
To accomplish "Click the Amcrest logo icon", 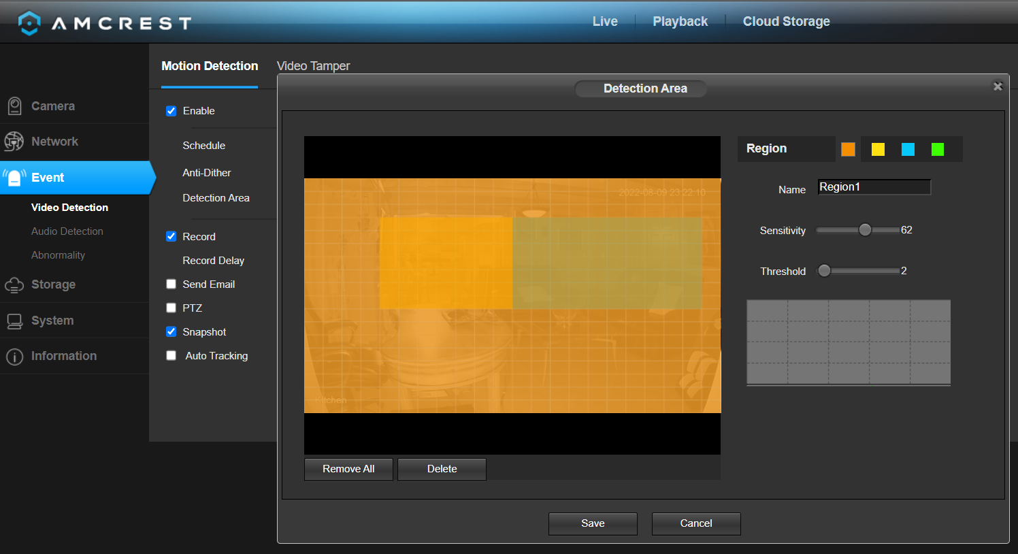I will click(29, 23).
